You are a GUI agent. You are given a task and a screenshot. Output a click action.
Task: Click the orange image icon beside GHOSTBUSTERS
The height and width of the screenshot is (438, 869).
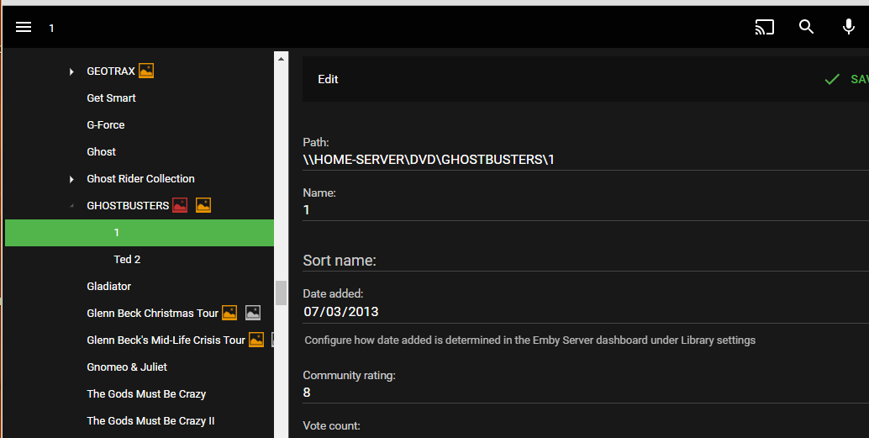pyautogui.click(x=203, y=205)
